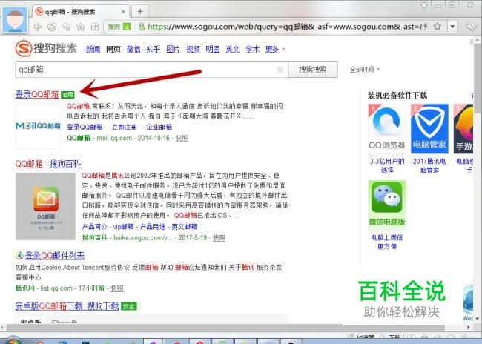Image resolution: width=482 pixels, height=344 pixels.
Task: Click the vertical scrollbar thumb
Action: [x=478, y=79]
